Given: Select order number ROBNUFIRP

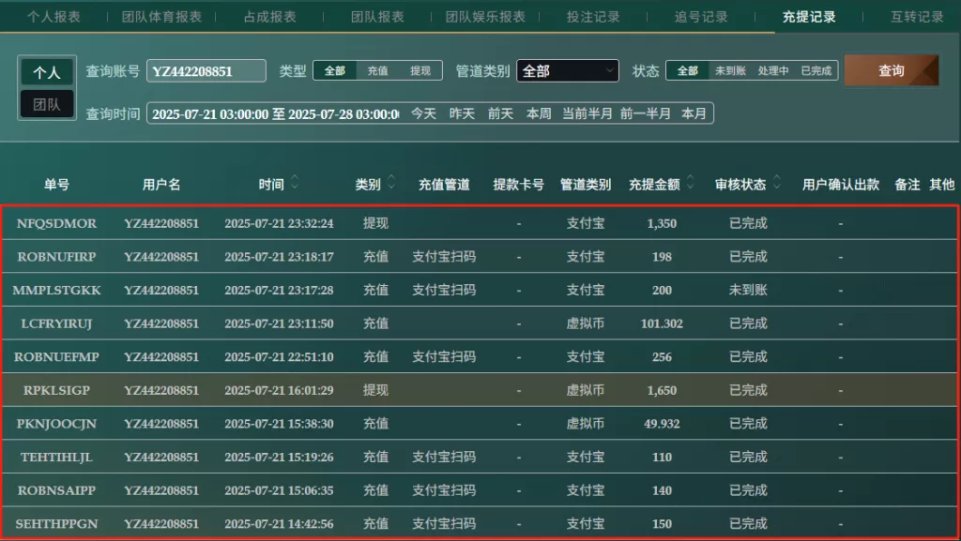Looking at the screenshot, I should click(56, 257).
